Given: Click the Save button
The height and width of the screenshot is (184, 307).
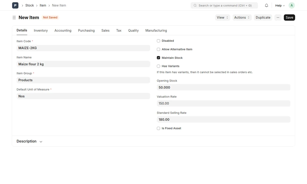Looking at the screenshot, I should coord(289,17).
